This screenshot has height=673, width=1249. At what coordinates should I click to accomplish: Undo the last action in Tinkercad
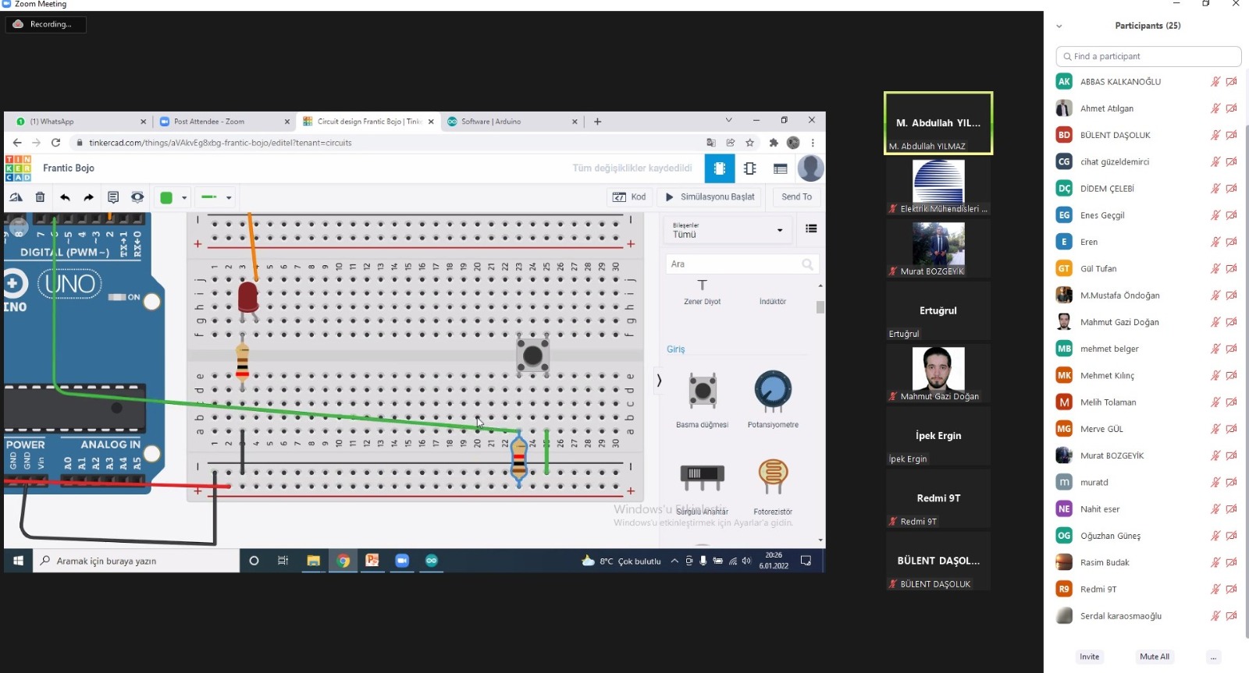[65, 197]
